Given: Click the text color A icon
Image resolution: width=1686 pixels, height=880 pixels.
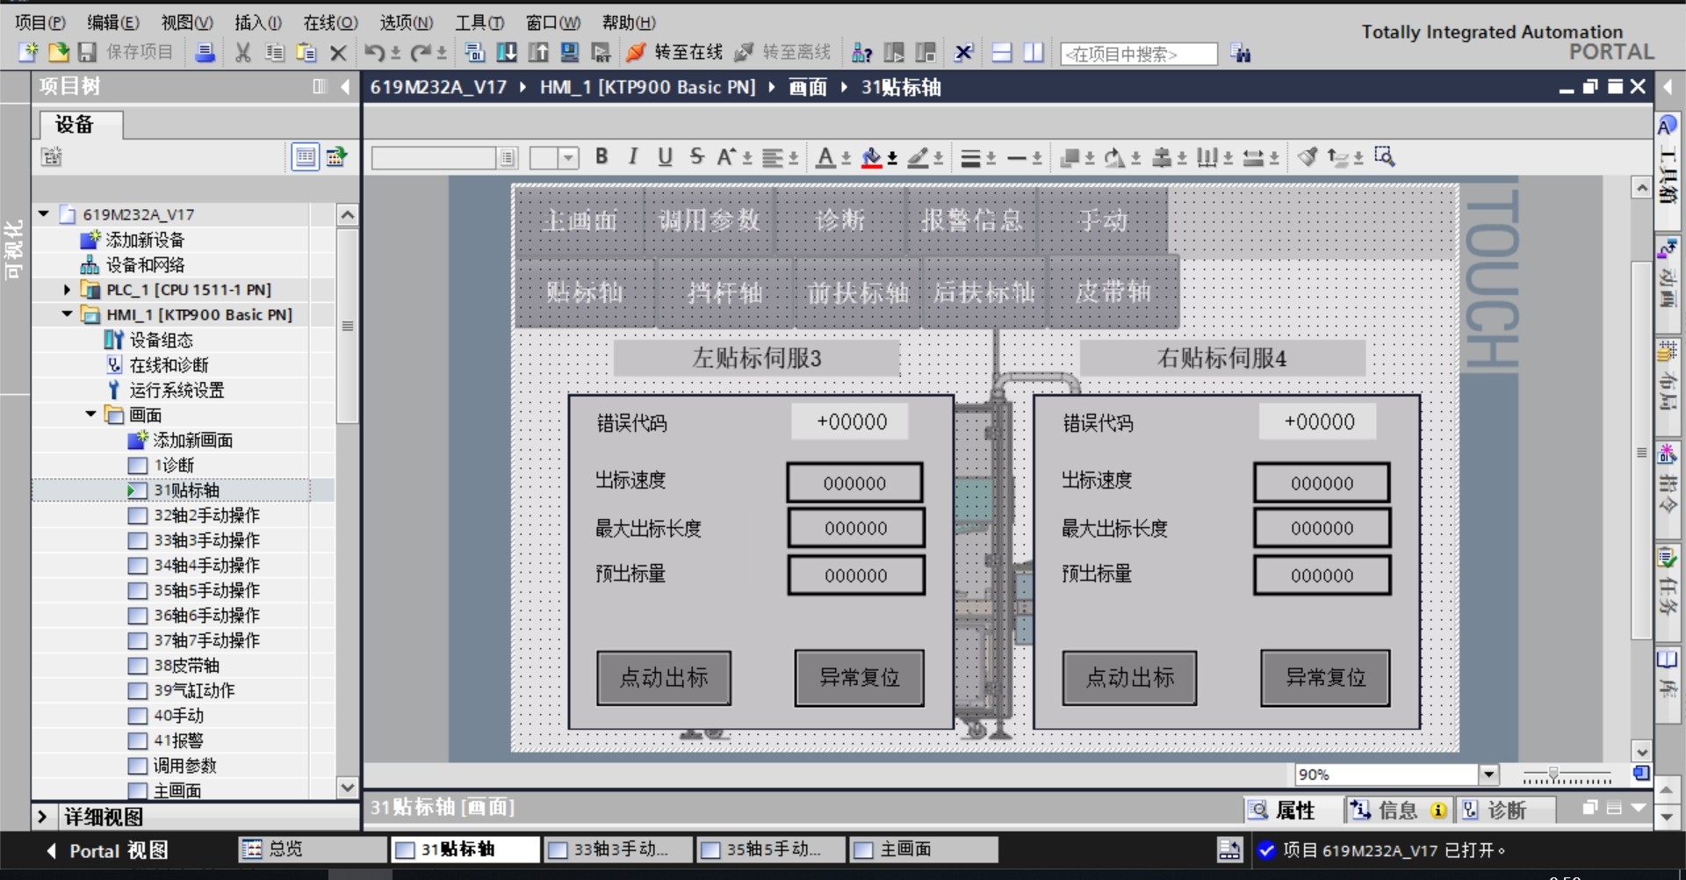Looking at the screenshot, I should (825, 157).
